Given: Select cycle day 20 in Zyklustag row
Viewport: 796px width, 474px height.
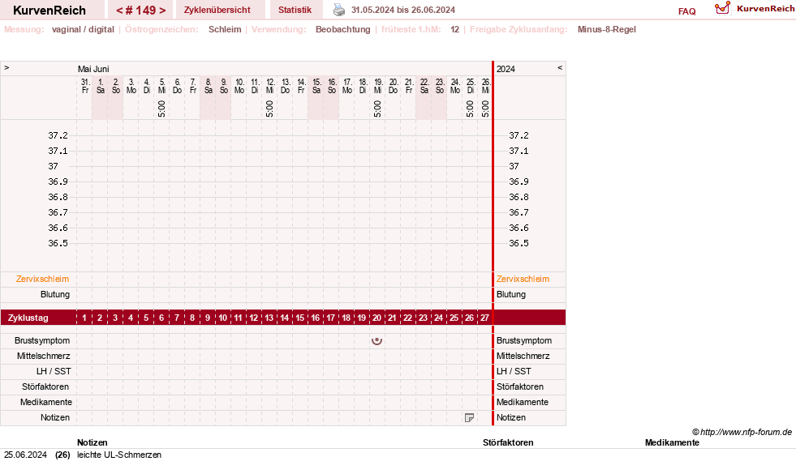Looking at the screenshot, I should [376, 318].
